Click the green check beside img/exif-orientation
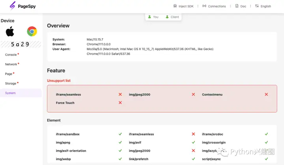This screenshot has width=284, height=165. pos(120,150)
